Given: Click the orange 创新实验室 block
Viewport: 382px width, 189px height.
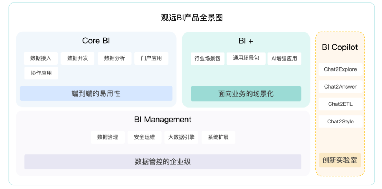Looking at the screenshot, I should point(340,160).
